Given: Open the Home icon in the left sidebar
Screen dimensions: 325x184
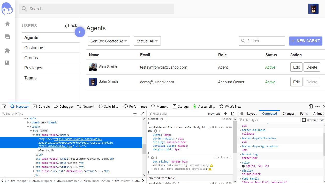Looking at the screenshot, I should [7, 24].
